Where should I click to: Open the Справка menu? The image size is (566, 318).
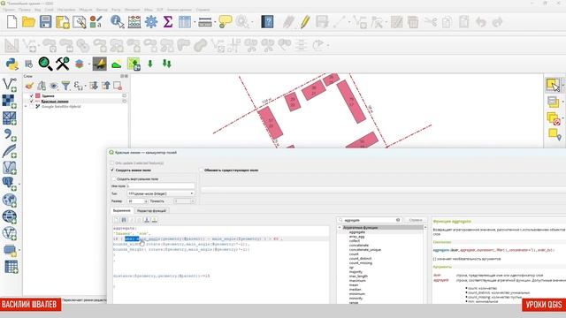pyautogui.click(x=203, y=10)
